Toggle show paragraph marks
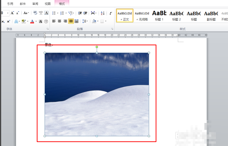228x146 pixels. [111, 13]
